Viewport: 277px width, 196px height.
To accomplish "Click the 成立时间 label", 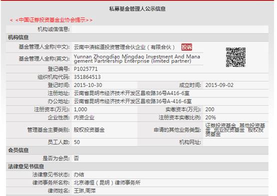I will pos(190,85).
